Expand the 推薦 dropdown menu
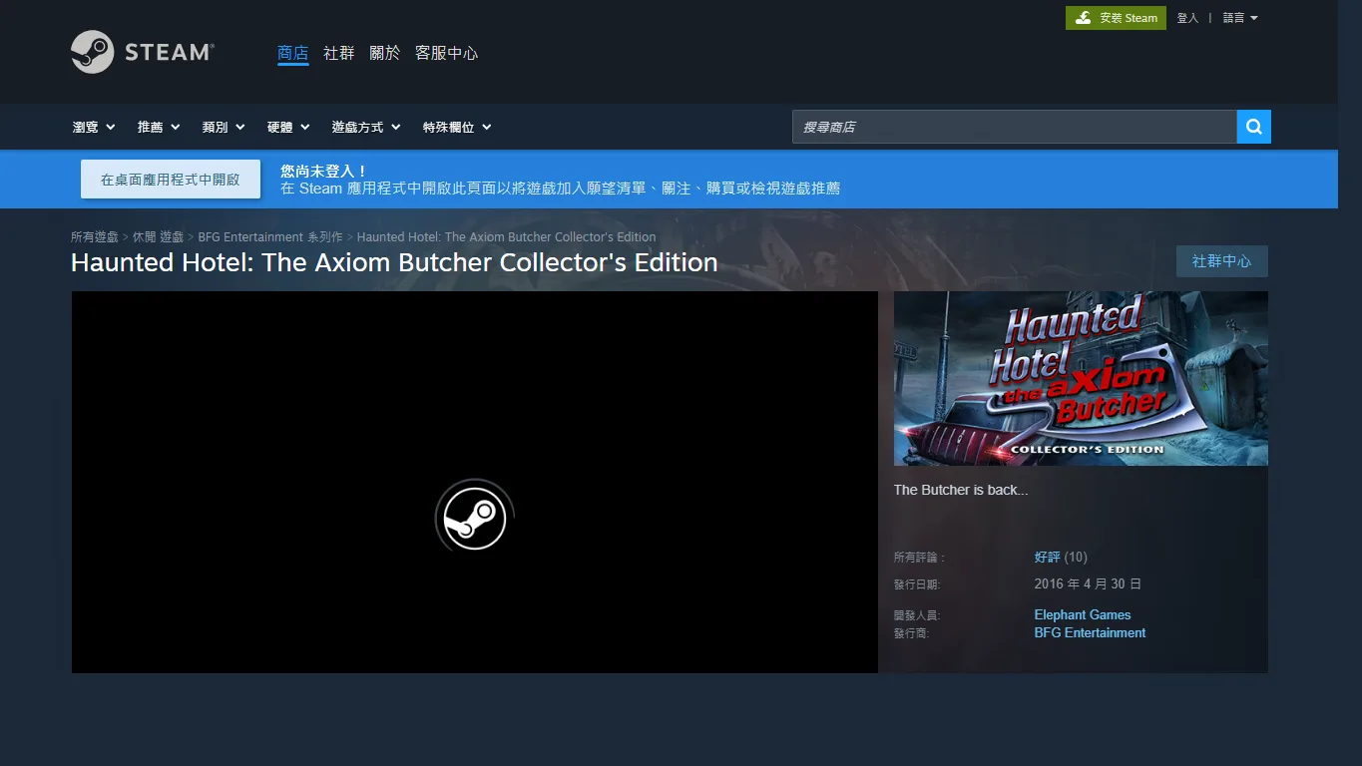 (x=159, y=127)
